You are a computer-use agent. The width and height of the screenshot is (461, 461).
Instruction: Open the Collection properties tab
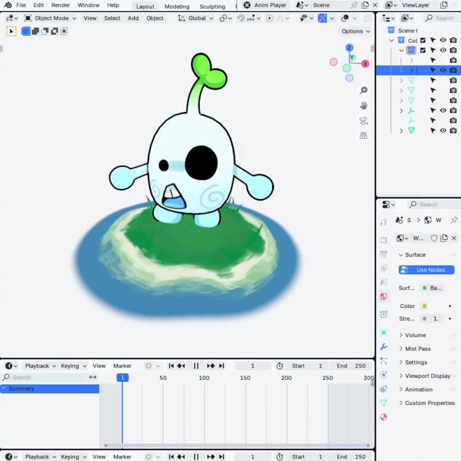coord(384,314)
